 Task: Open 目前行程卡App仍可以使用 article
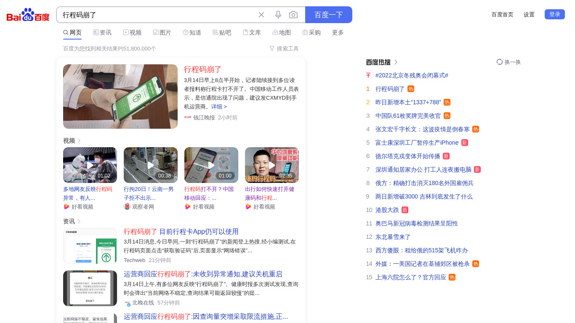(x=181, y=231)
